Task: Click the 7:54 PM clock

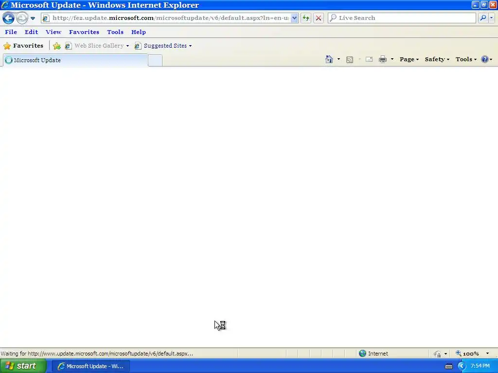Action: click(x=480, y=366)
